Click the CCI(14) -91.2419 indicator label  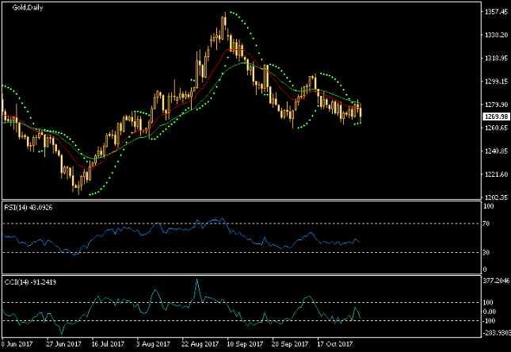[x=30, y=282]
